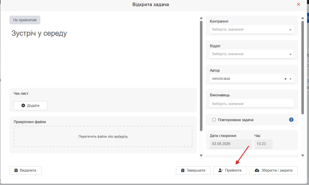The image size is (309, 185).
Task: Click the plus icon in Додати button
Action: click(x=23, y=105)
